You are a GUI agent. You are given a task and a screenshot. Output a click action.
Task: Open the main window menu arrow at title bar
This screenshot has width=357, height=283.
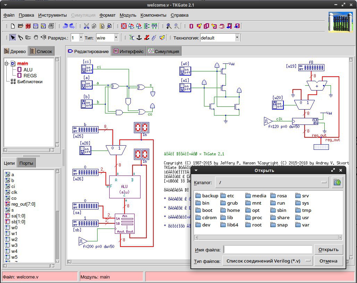(5, 5)
